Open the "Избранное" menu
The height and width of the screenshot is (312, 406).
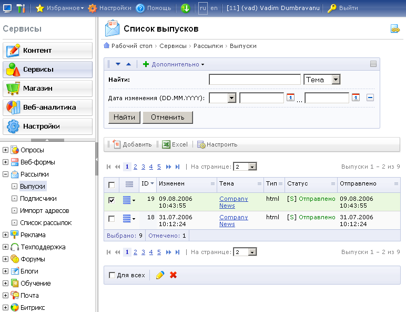pos(59,8)
